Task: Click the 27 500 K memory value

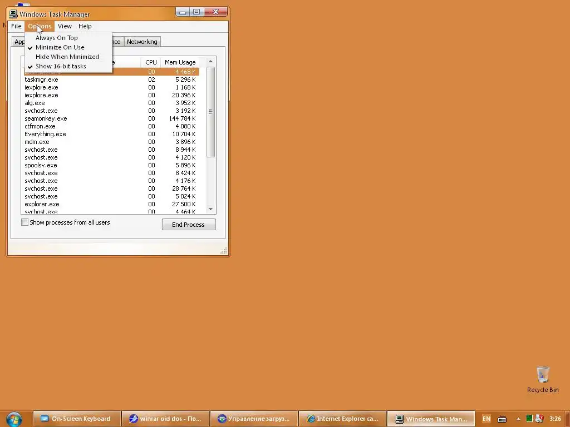Action: (184, 204)
